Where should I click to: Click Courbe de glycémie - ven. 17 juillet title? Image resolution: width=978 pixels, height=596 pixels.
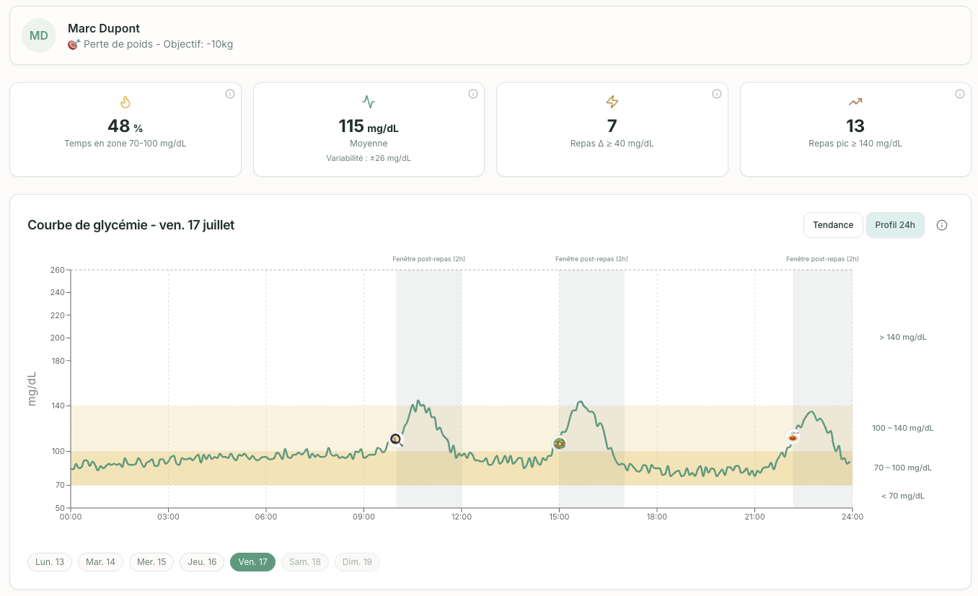(x=131, y=225)
